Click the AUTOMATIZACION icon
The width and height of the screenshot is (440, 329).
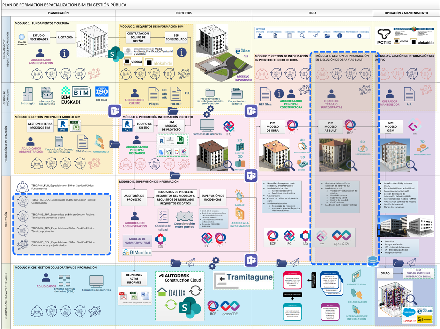356,276
